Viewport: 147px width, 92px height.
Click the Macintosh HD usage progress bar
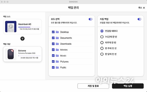29,27
